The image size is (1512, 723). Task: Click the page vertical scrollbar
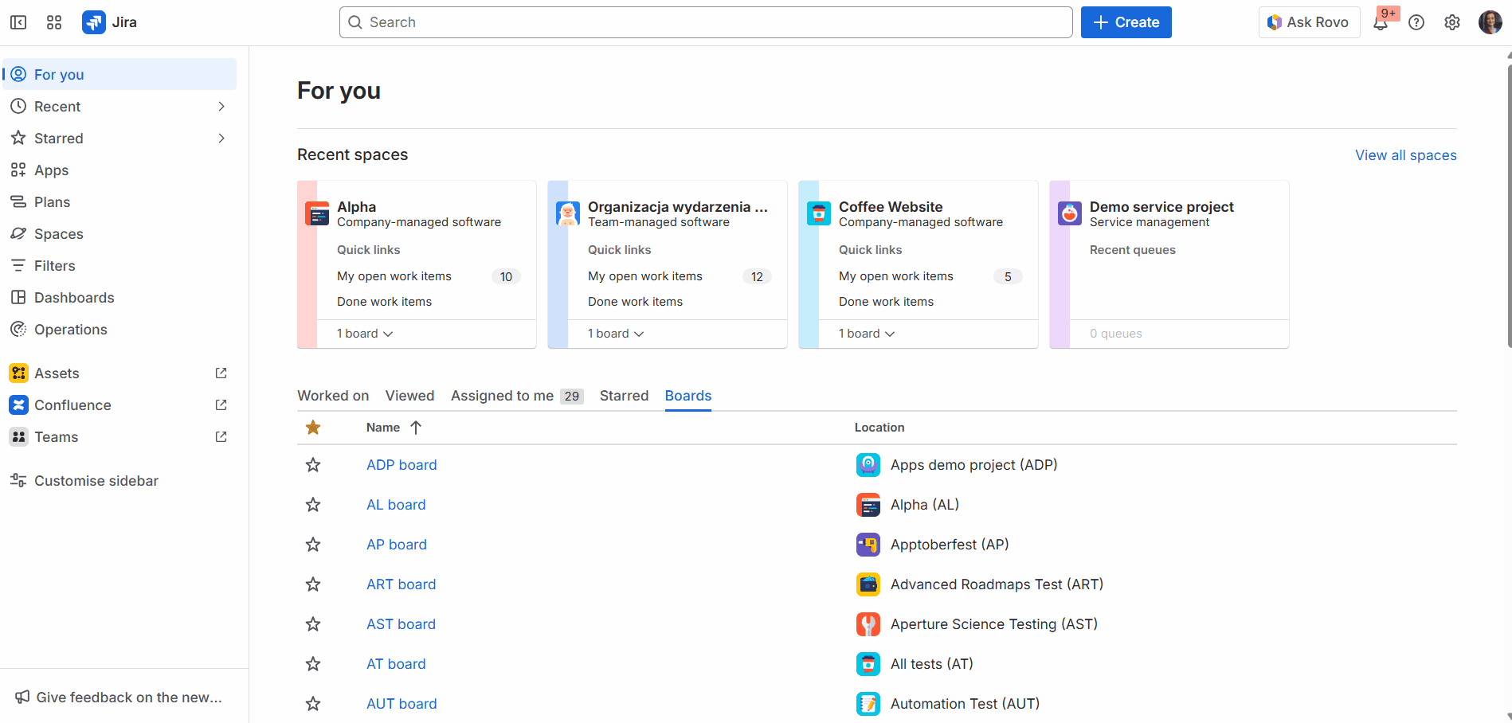(x=1509, y=205)
